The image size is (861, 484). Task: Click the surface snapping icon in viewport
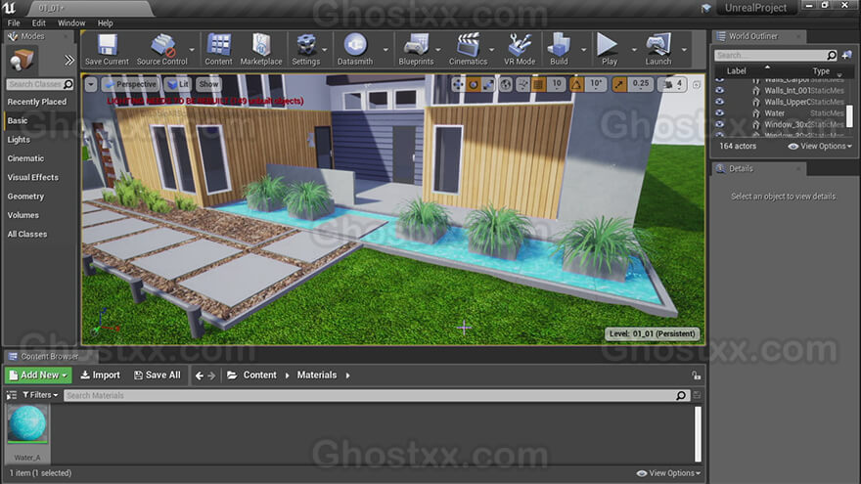(x=522, y=84)
